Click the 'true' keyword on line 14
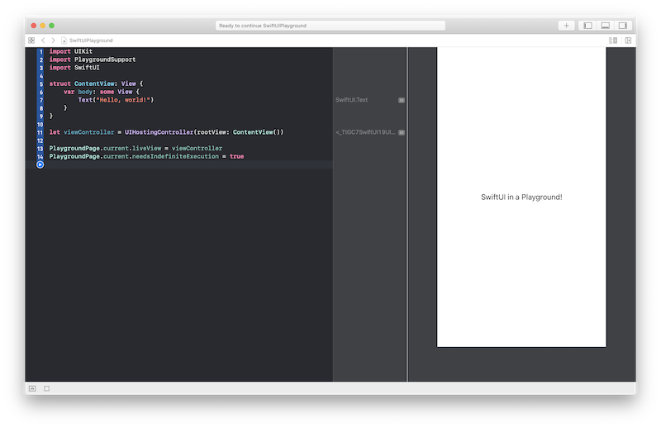This screenshot has width=661, height=428. pos(236,156)
